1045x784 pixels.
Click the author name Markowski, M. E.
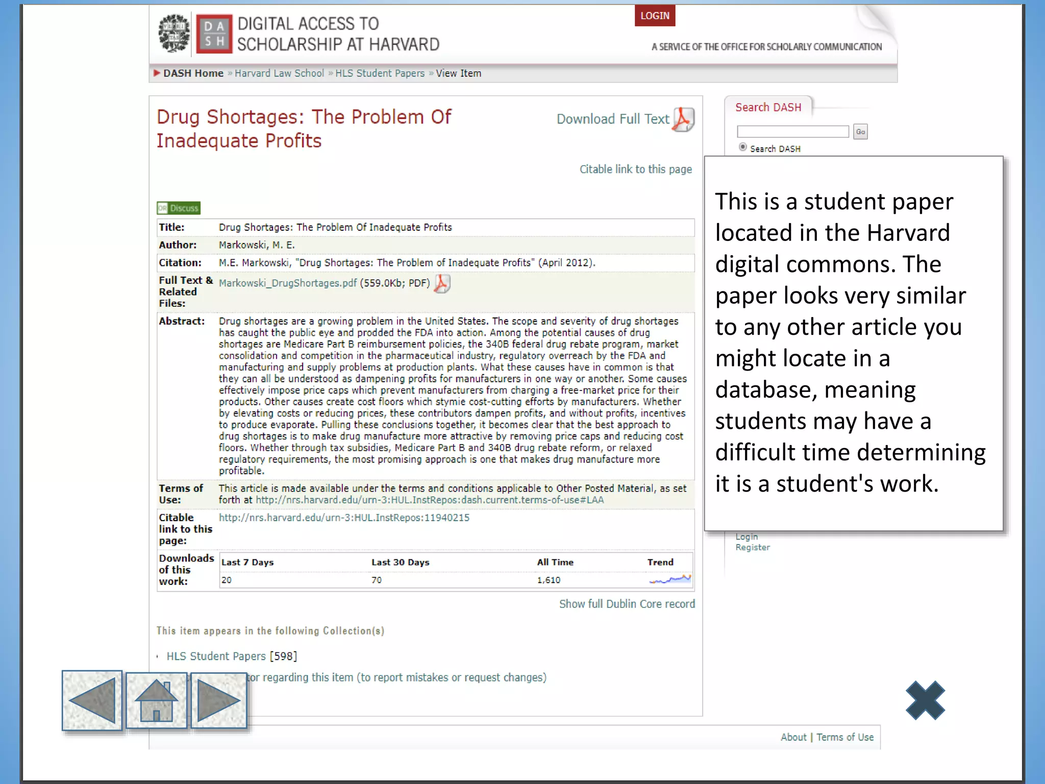click(257, 245)
